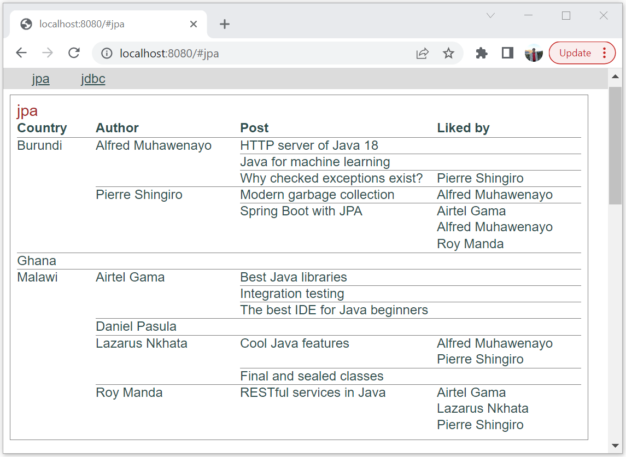Go back to previous page
This screenshot has width=626, height=457.
point(21,52)
